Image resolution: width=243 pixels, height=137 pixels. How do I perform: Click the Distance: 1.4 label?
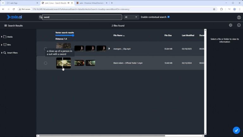point(61,39)
